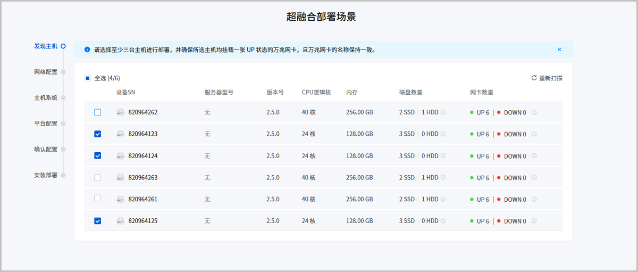Click NIC info icon for host 820964123

[x=534, y=134]
